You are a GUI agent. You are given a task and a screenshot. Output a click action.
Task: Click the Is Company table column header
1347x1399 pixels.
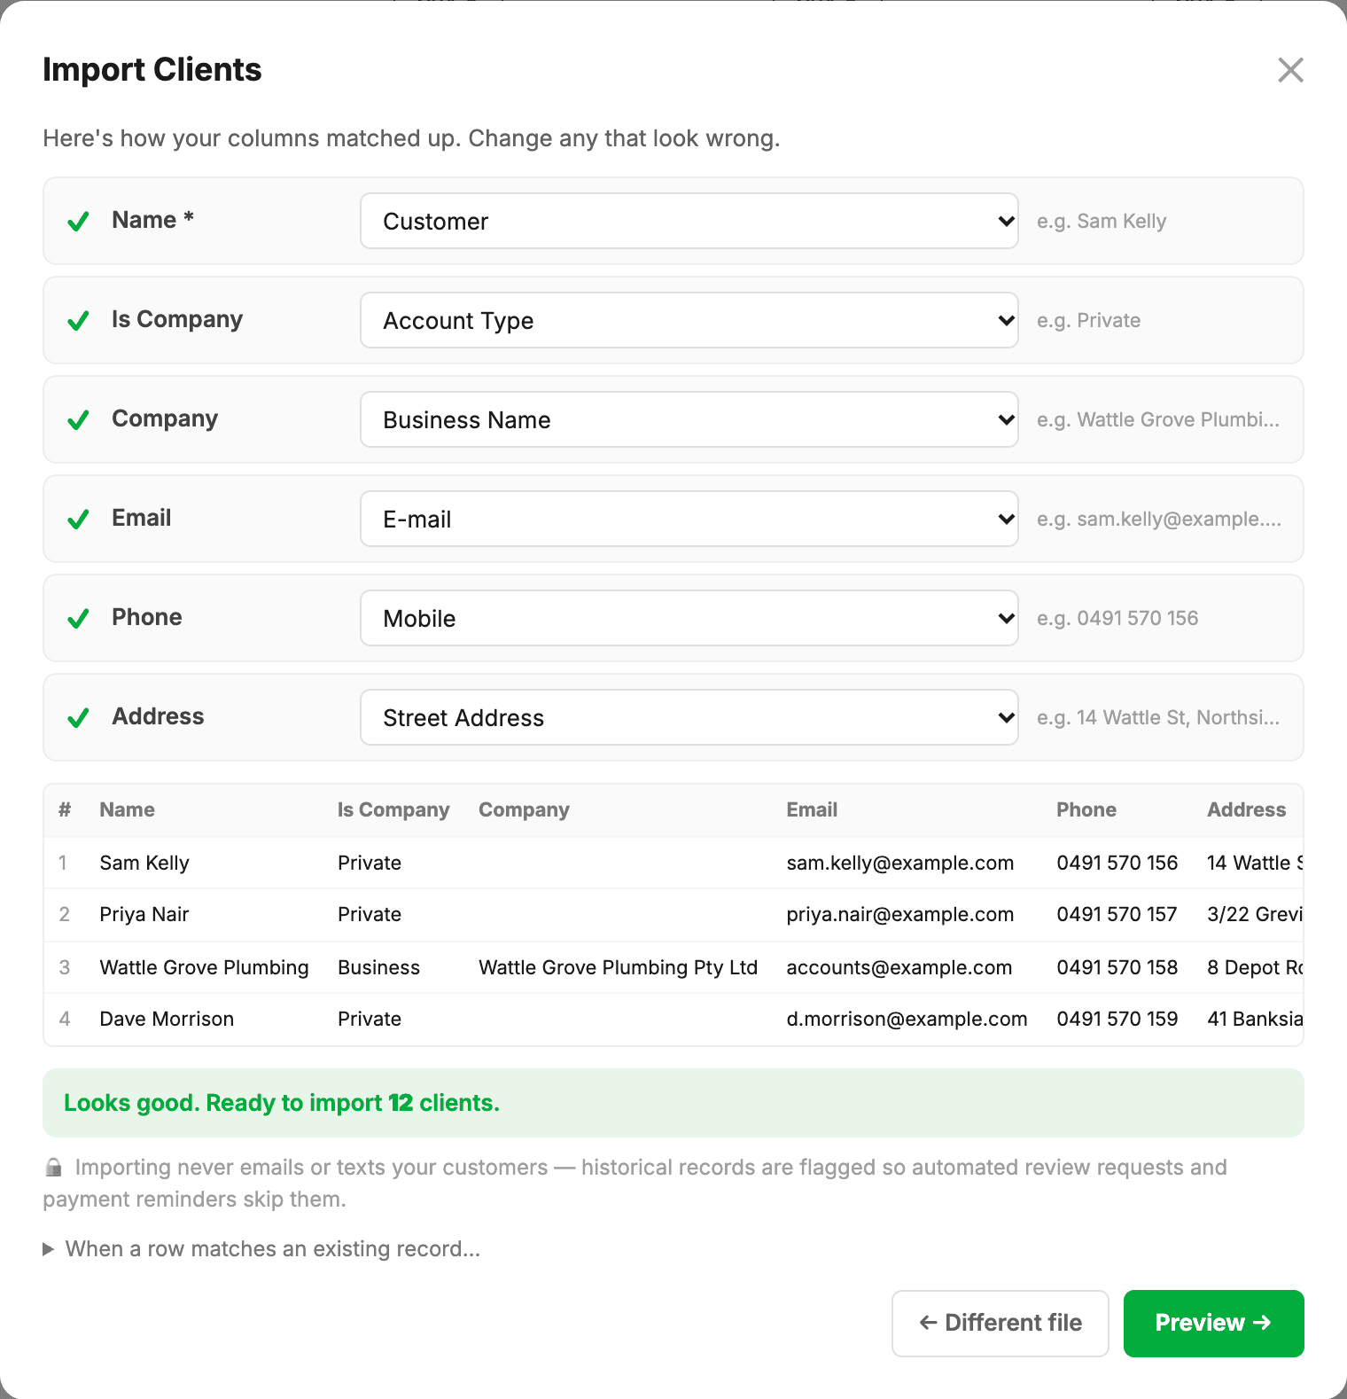[393, 809]
